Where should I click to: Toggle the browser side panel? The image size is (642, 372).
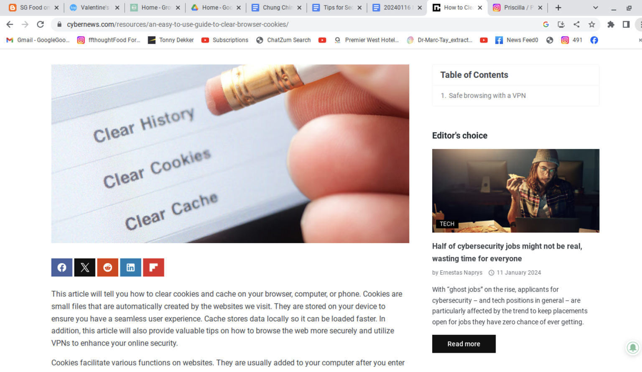626,24
